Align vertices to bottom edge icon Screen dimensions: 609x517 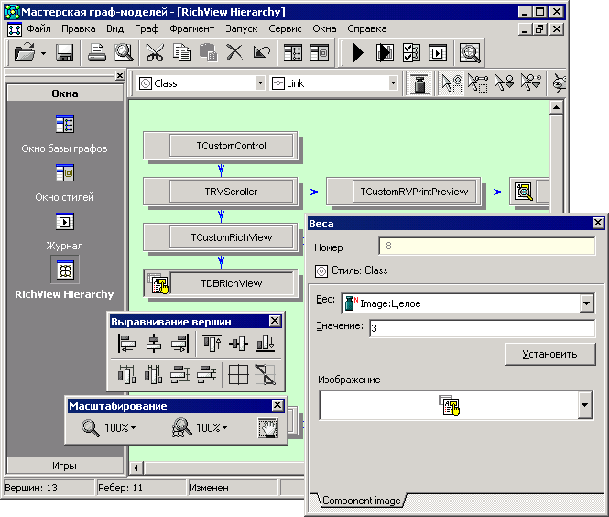point(266,344)
